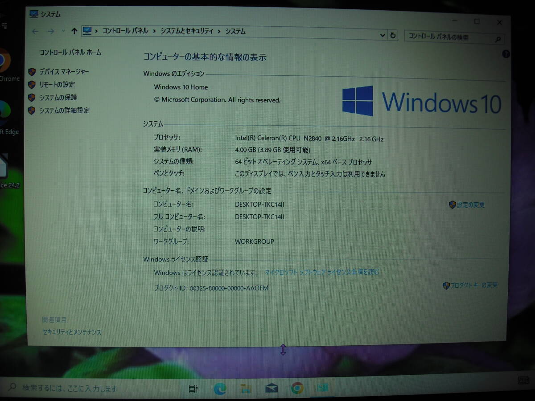Open the address bar history dropdown
The height and width of the screenshot is (401, 535).
(x=383, y=35)
